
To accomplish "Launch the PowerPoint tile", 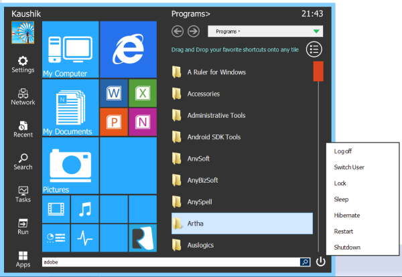I will point(114,122).
